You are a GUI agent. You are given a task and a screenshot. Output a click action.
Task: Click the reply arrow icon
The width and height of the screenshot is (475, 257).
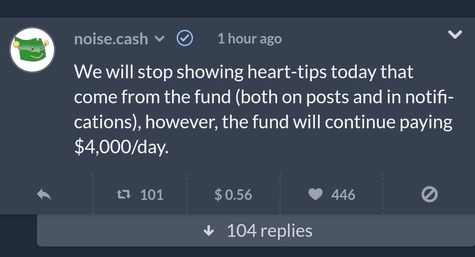pyautogui.click(x=44, y=194)
